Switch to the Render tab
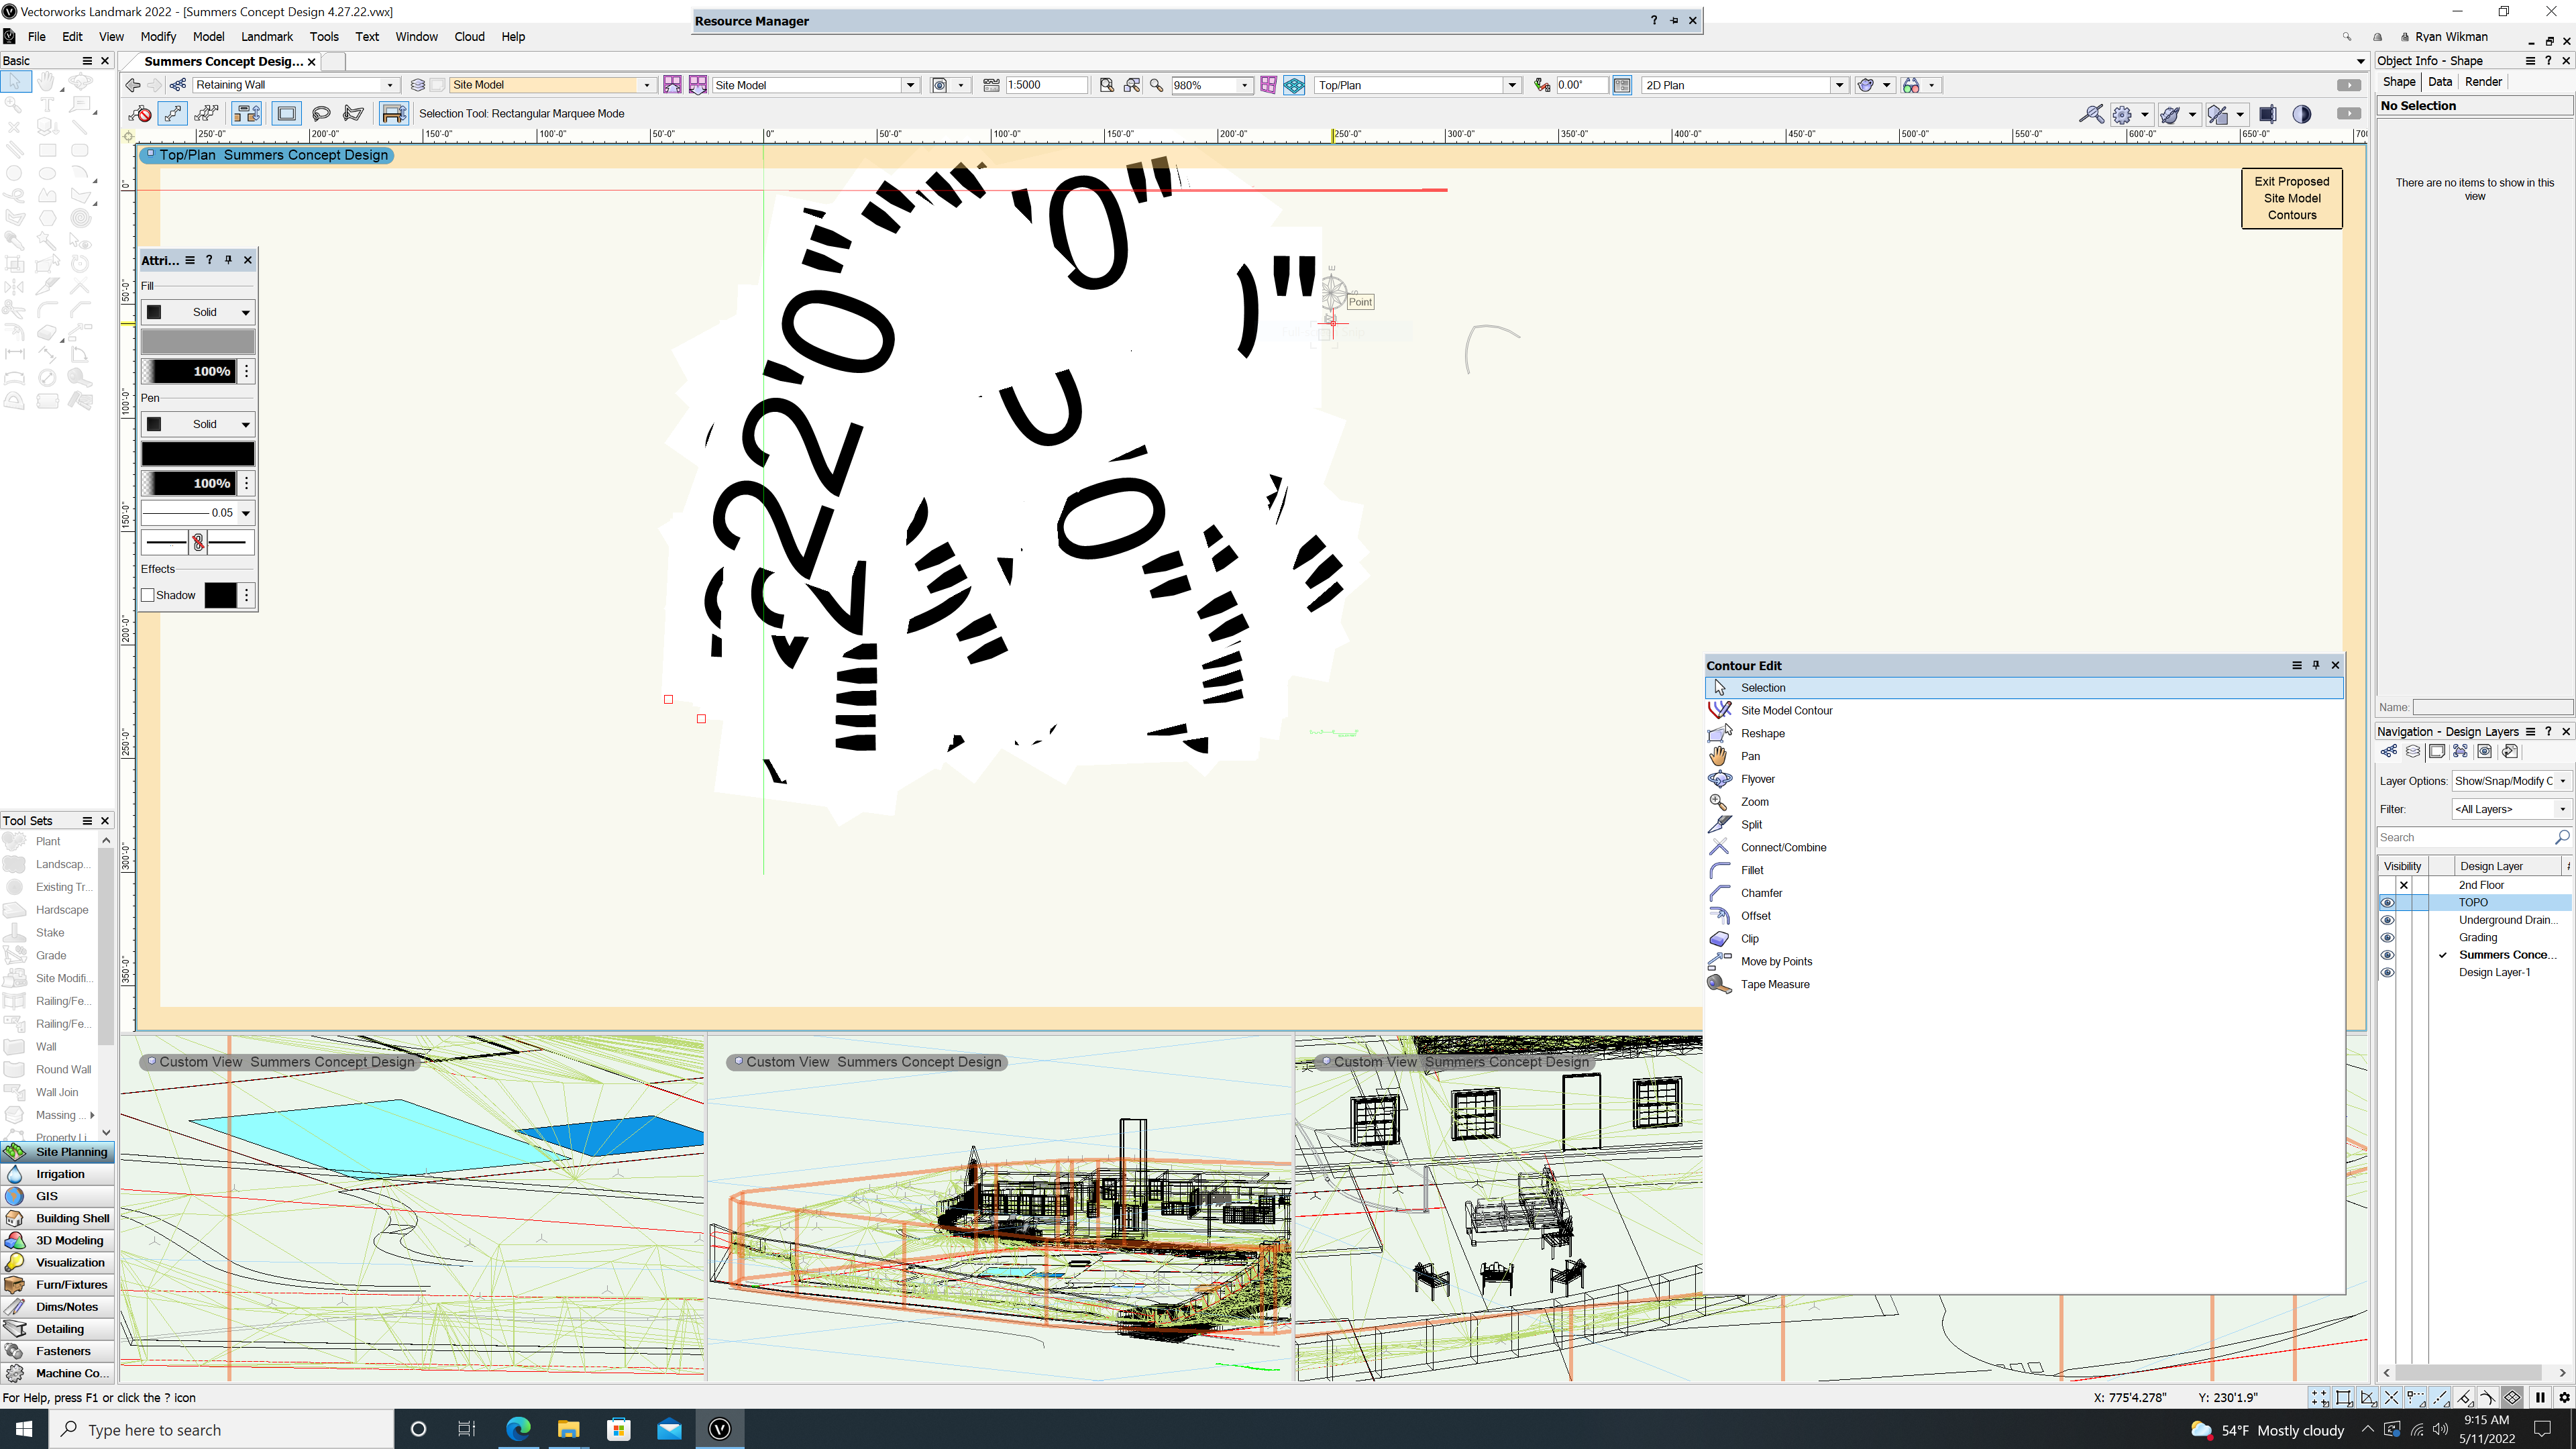 [x=2483, y=82]
